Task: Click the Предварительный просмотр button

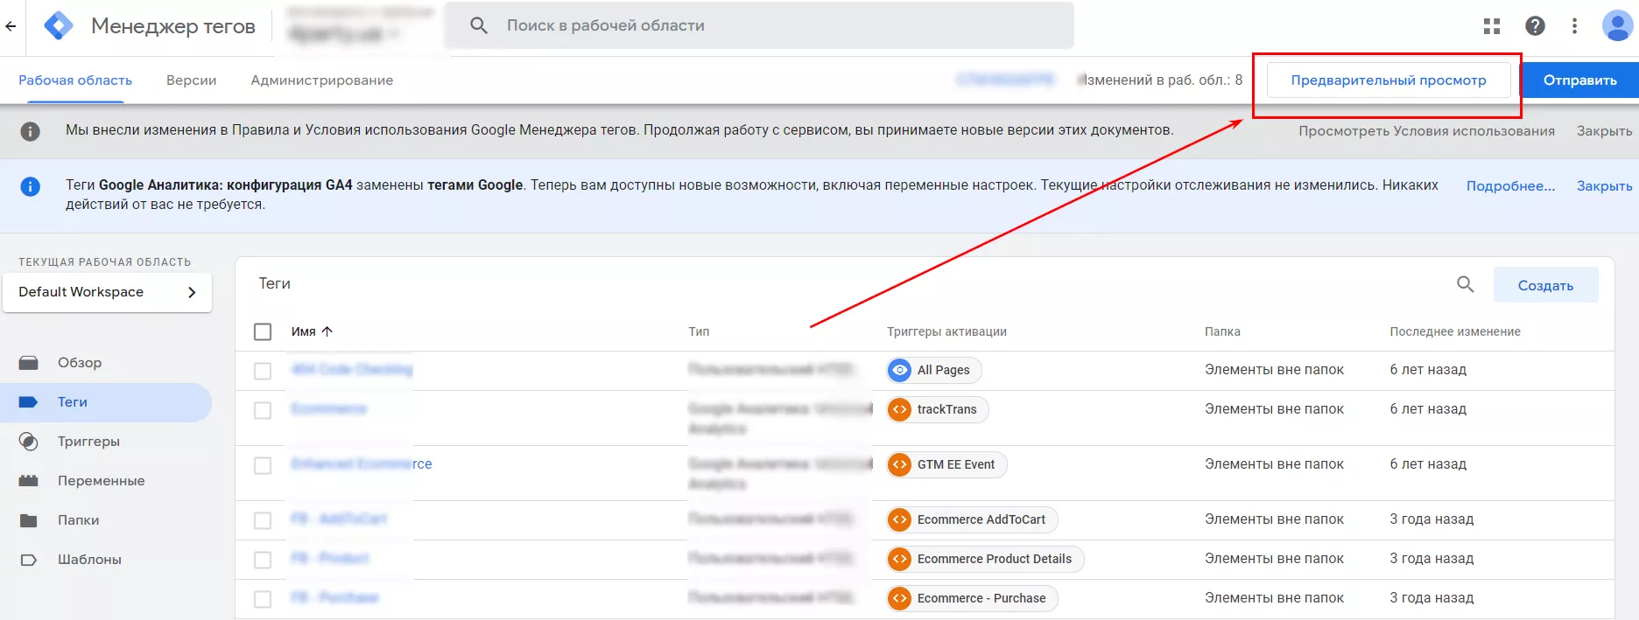Action: click(1389, 80)
